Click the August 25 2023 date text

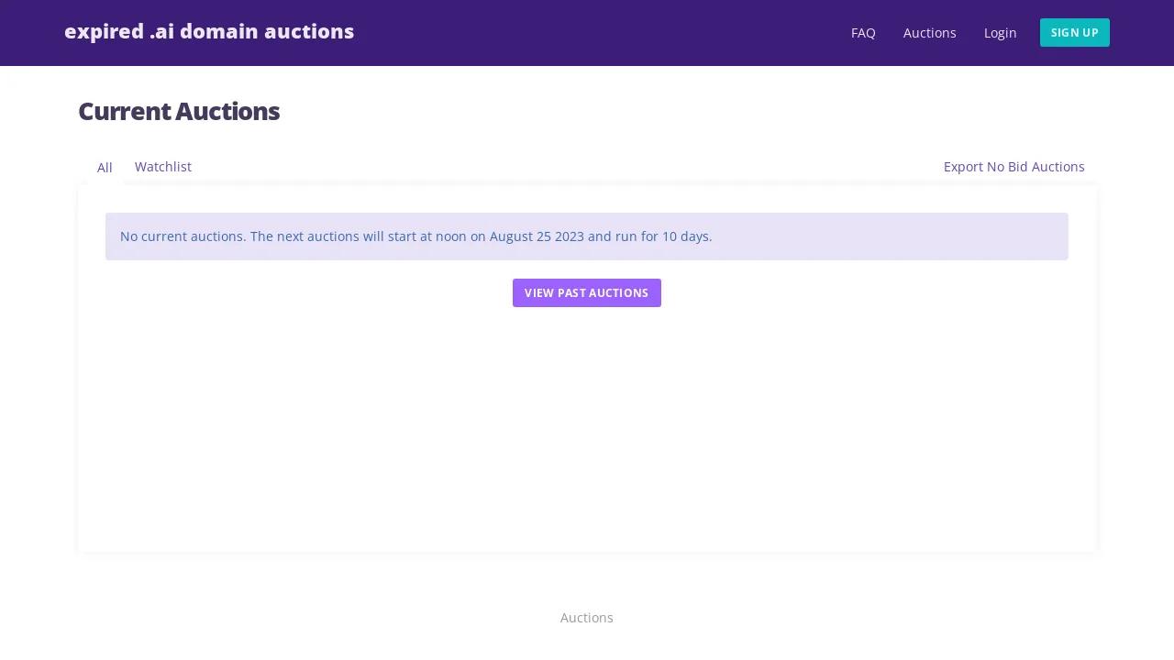tap(537, 236)
